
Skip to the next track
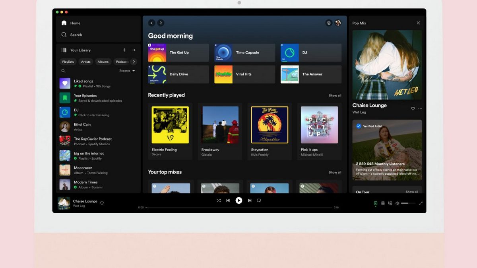[250, 201]
